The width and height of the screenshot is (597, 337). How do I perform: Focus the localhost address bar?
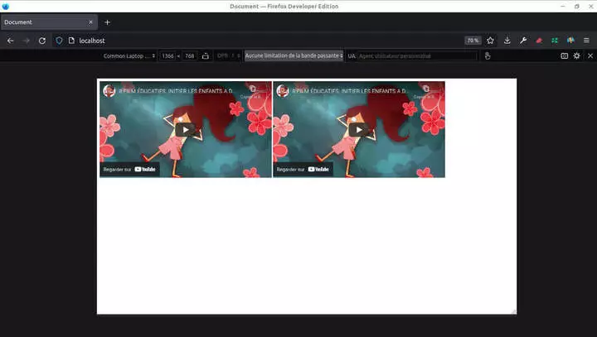[266, 41]
